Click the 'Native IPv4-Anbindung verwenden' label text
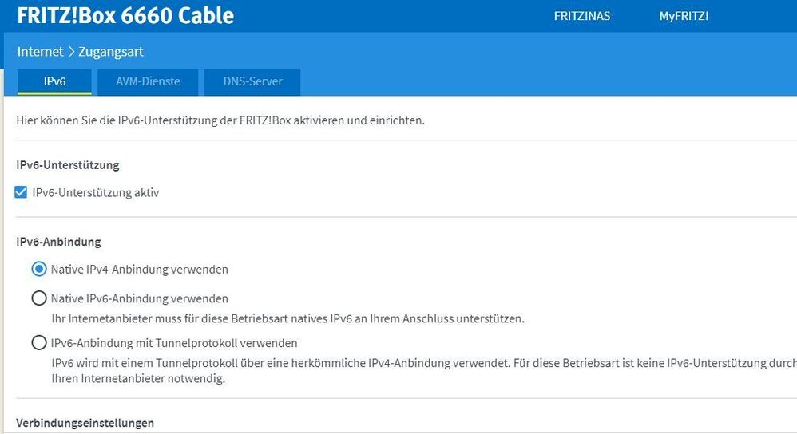The height and width of the screenshot is (434, 797). [139, 270]
